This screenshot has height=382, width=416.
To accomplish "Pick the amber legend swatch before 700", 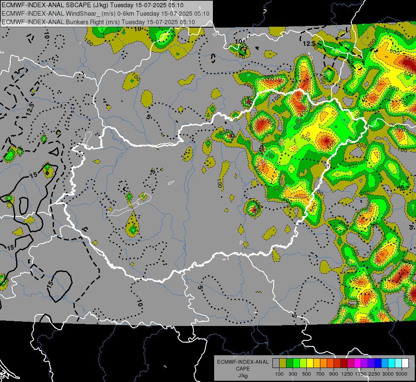I will [x=317, y=363].
